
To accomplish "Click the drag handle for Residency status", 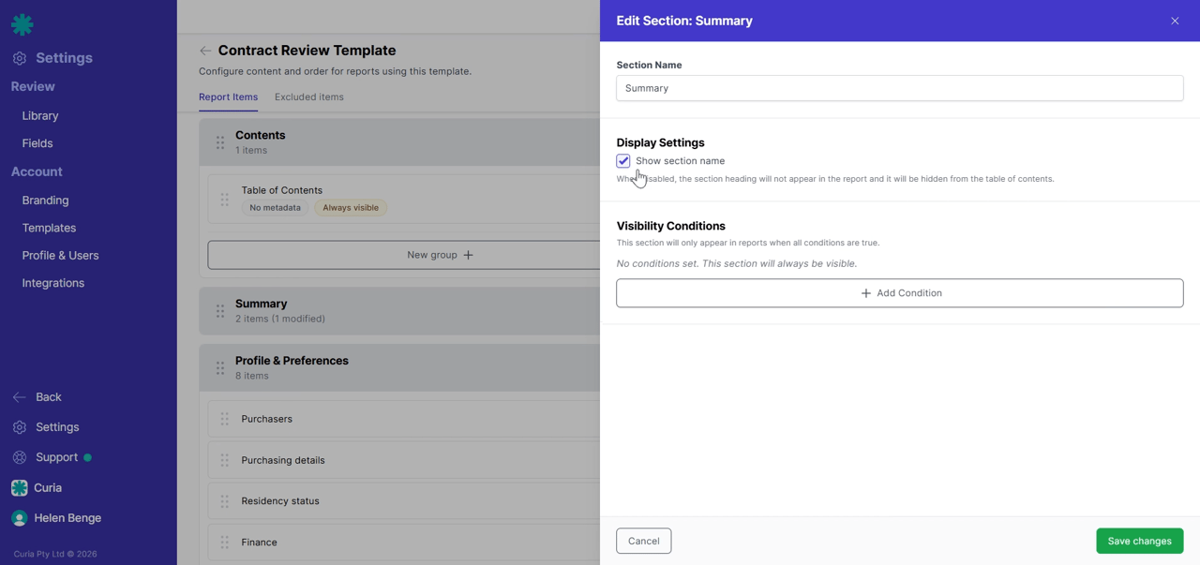I will click(225, 501).
